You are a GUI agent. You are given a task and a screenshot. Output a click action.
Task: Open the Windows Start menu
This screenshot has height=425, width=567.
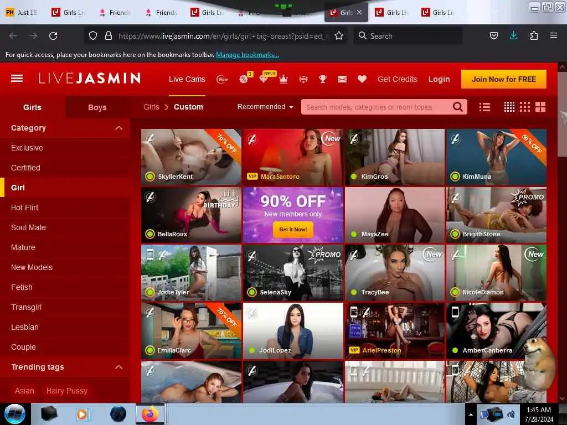[15, 414]
